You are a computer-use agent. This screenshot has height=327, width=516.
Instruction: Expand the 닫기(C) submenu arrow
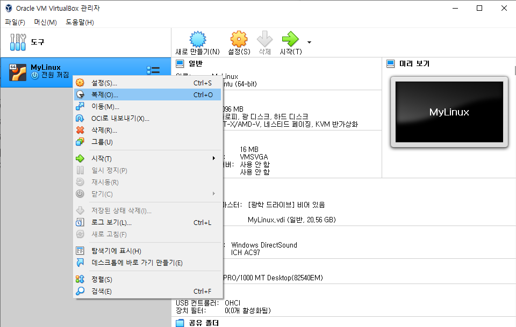pos(214,194)
